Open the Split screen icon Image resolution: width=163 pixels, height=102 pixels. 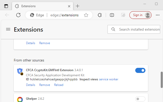click(112, 15)
